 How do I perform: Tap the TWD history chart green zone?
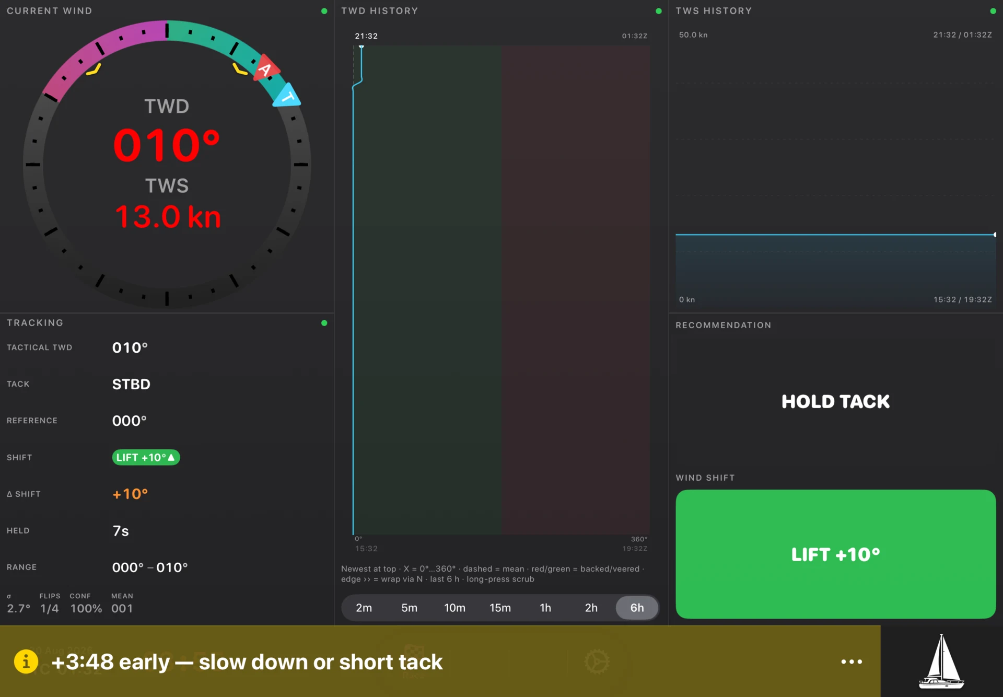(x=427, y=290)
